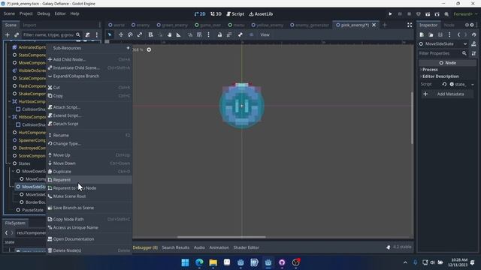Viewport: 481px width, 270px height.
Task: Activate the Rotate Mode tool
Action: pos(130,35)
